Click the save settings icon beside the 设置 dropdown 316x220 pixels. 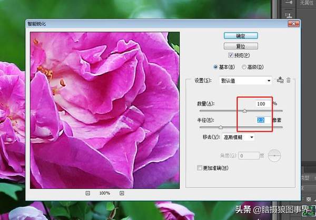point(280,80)
